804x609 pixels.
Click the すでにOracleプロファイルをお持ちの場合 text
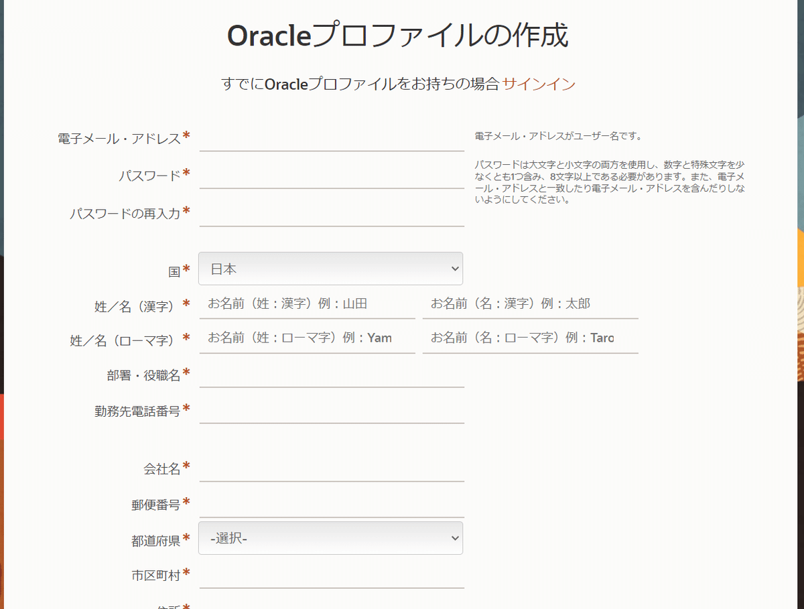(x=360, y=84)
